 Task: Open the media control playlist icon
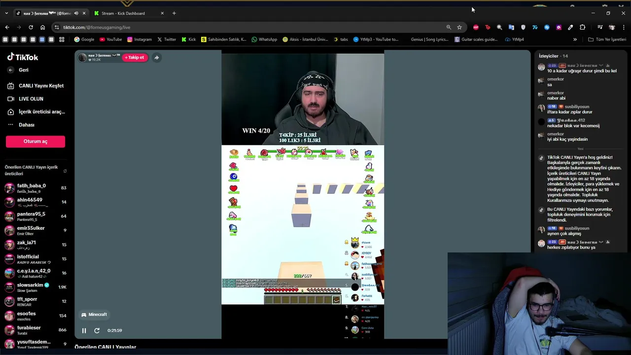[600, 27]
